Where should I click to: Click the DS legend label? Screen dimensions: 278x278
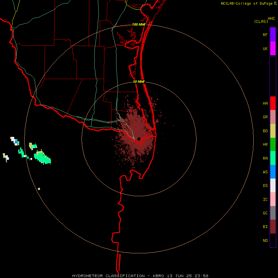[x=265, y=186]
